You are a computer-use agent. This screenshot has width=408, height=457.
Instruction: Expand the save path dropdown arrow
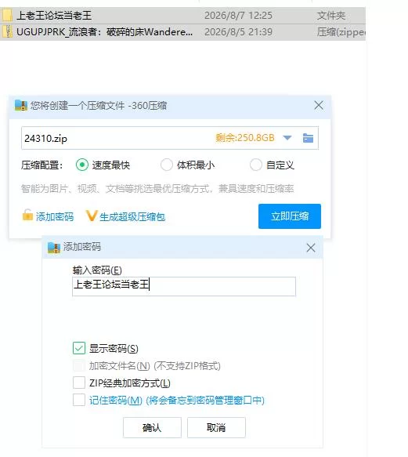(x=287, y=138)
